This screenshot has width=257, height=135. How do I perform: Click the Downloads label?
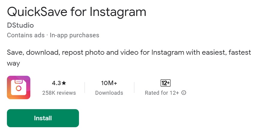coord(109,93)
